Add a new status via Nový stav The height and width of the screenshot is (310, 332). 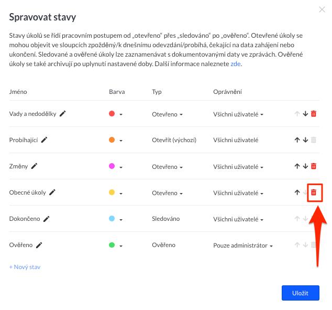pyautogui.click(x=25, y=267)
